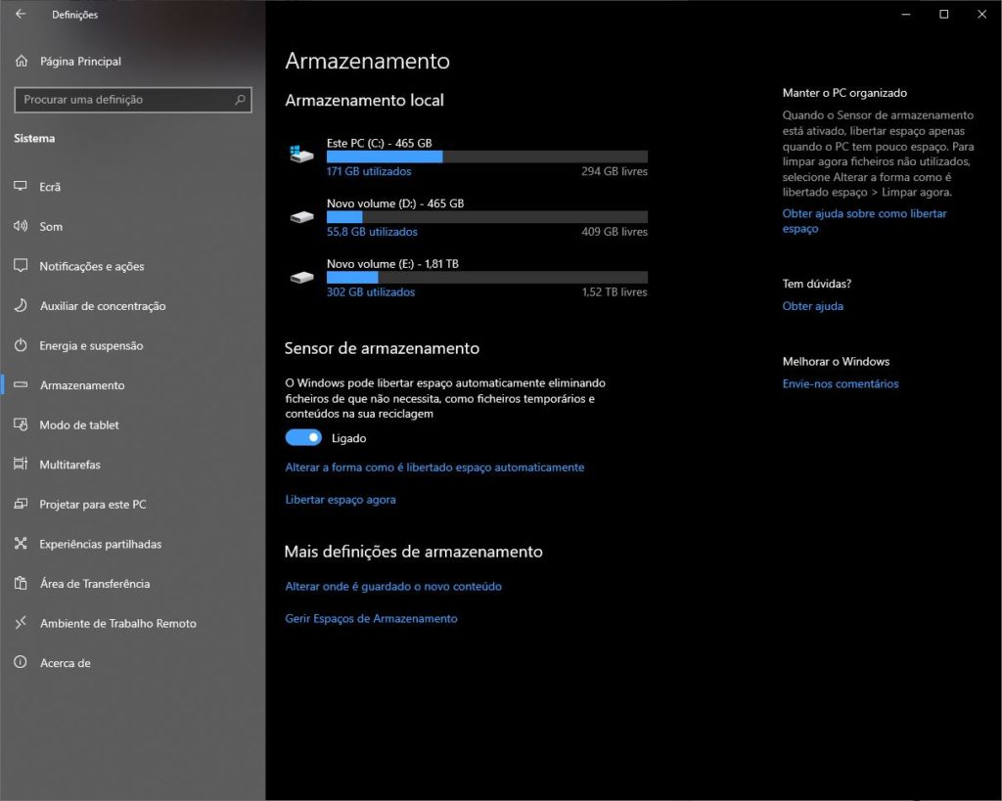Screen dimensions: 1002x801
Task: Click '171 GB utilizados' text
Action: 369,171
